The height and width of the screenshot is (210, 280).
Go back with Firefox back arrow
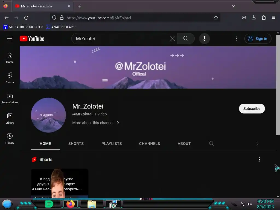pyautogui.click(x=7, y=18)
